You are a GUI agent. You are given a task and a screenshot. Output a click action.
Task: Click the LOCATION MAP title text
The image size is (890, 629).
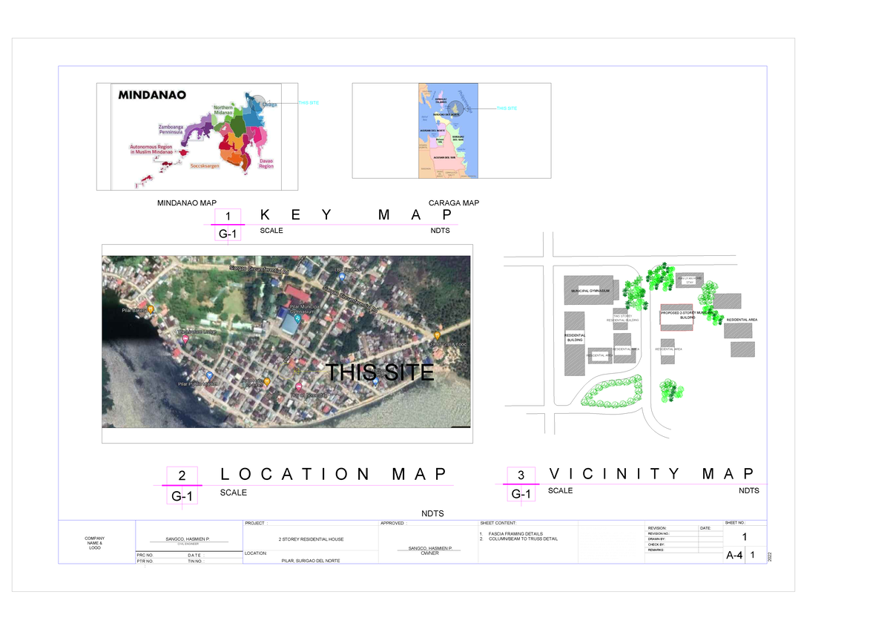click(x=332, y=474)
